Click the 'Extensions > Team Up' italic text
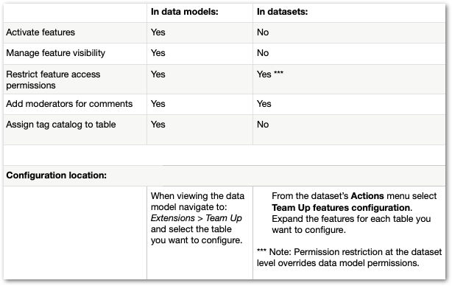 coord(197,218)
